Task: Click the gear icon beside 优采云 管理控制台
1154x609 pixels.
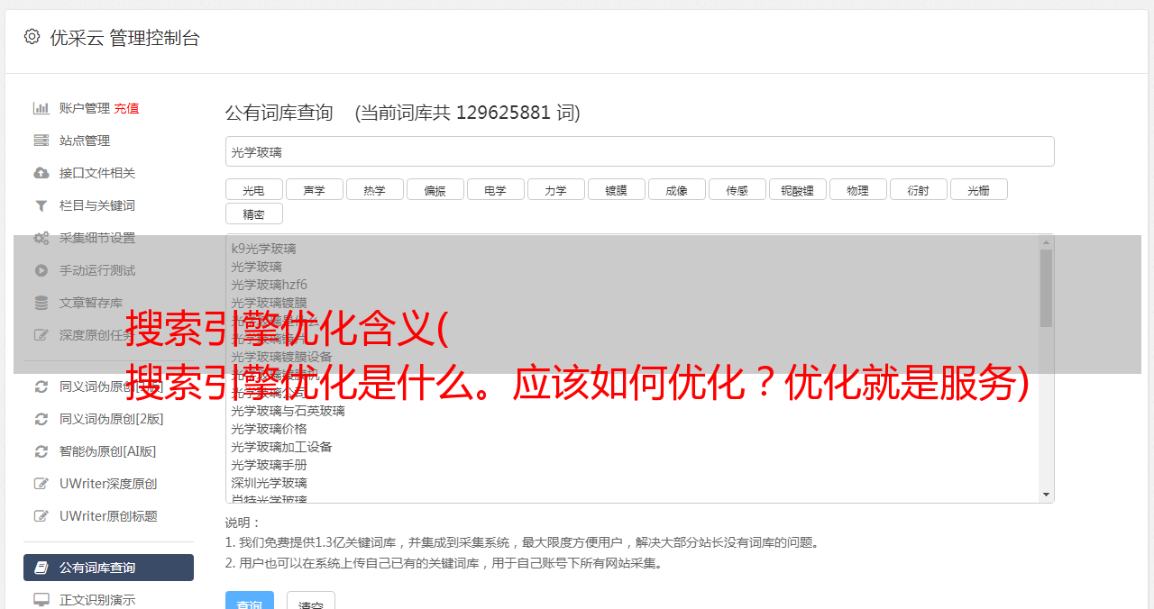Action: pos(32,37)
